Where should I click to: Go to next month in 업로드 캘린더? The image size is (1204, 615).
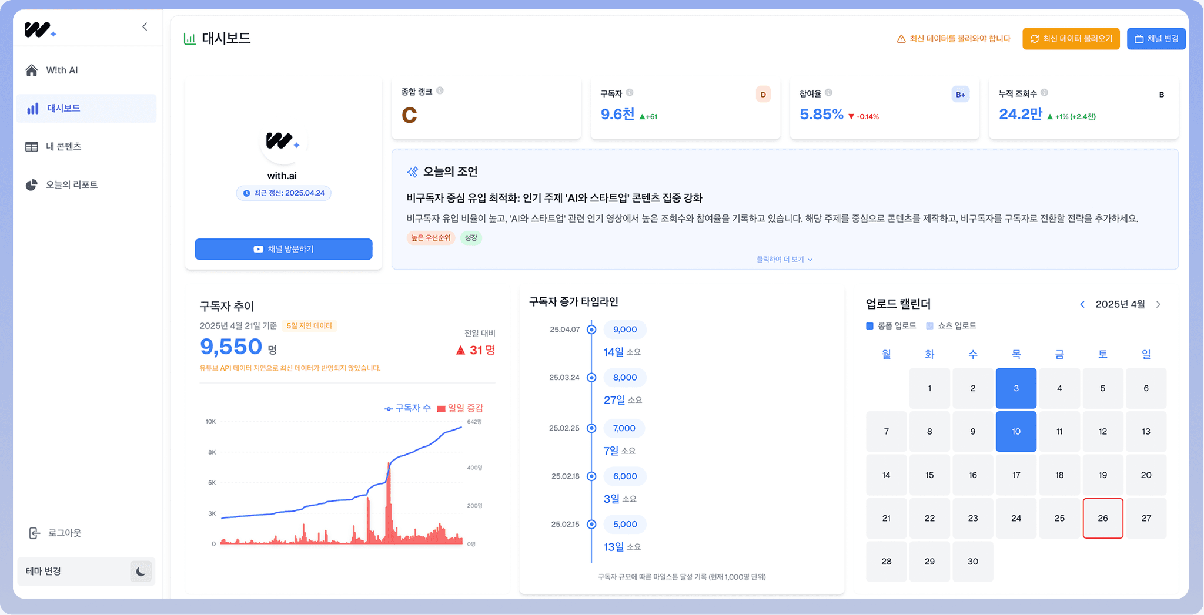pos(1158,304)
